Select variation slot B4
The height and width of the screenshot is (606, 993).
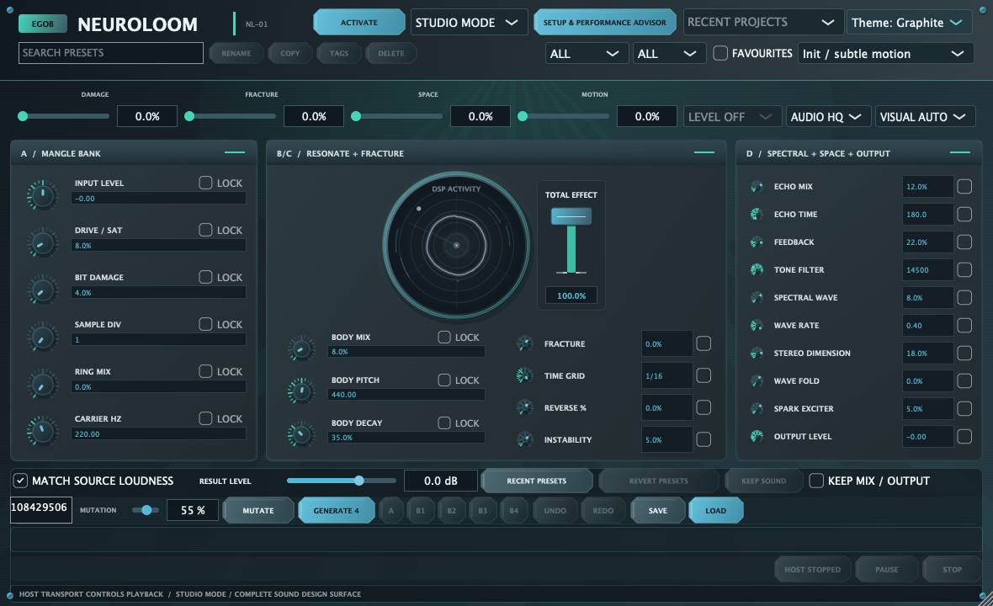pyautogui.click(x=514, y=510)
